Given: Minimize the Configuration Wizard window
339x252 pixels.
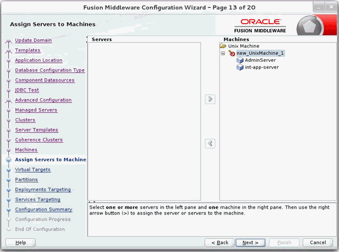Looking at the screenshot, I should coord(319,7).
